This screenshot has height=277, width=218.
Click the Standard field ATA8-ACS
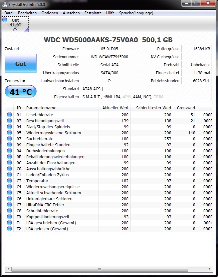pyautogui.click(x=146, y=89)
